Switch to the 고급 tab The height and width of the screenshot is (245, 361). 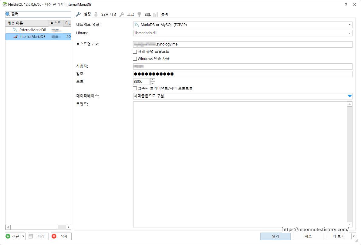pos(127,15)
